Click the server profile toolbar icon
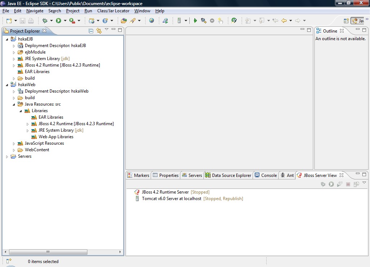 179,21
